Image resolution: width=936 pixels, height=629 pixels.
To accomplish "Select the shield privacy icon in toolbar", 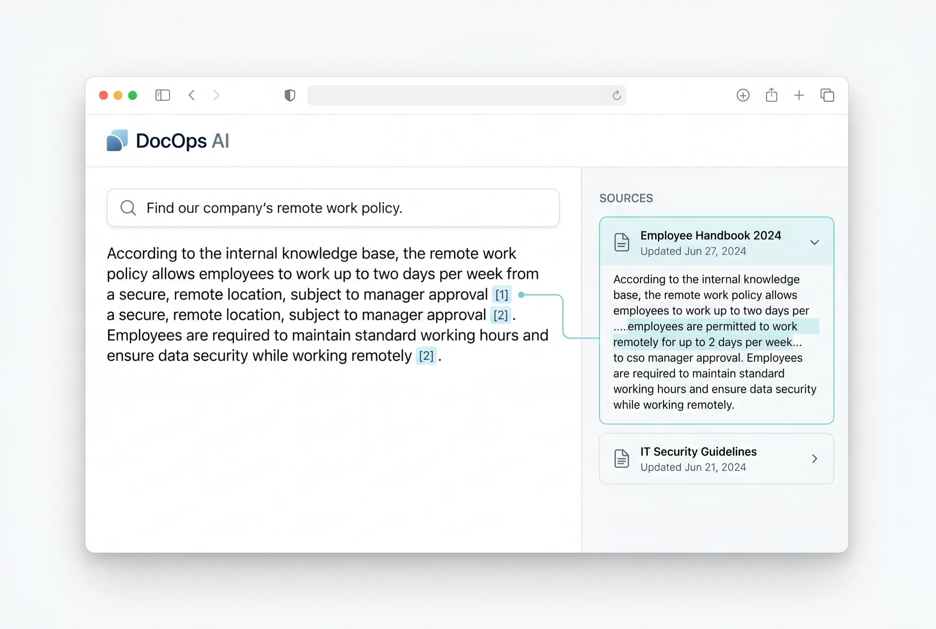I will click(289, 95).
